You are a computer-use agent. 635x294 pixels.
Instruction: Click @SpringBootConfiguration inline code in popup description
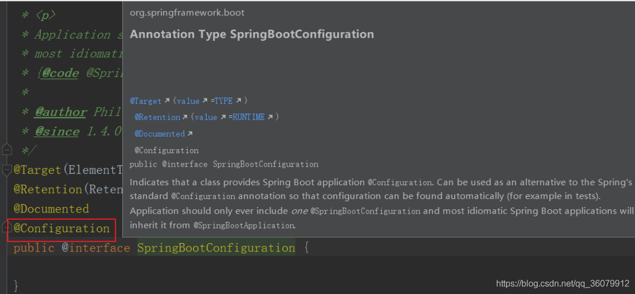[x=365, y=211]
